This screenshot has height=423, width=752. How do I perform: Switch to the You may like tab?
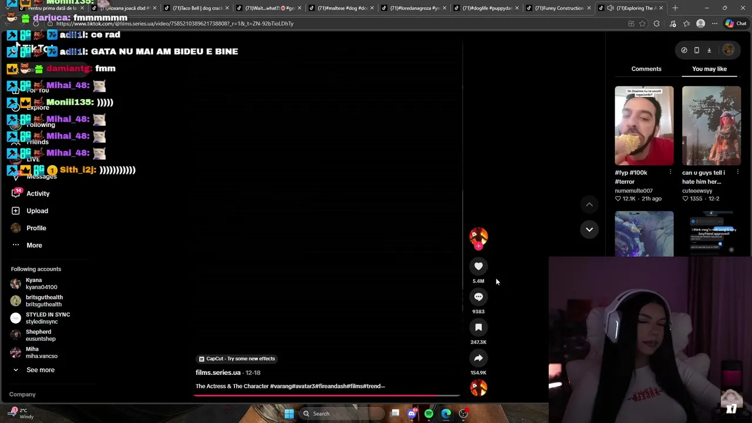pyautogui.click(x=709, y=69)
